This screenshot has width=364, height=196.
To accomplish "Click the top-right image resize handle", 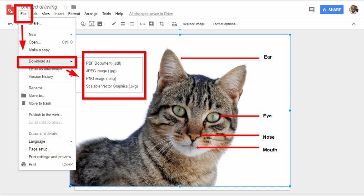I will 290,35.
